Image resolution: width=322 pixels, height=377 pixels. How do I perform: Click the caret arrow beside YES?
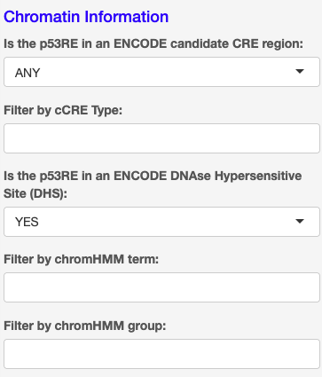point(300,221)
